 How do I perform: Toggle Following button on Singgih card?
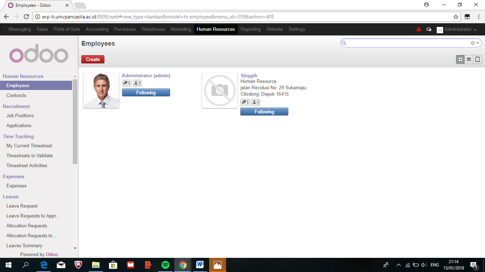pyautogui.click(x=264, y=112)
